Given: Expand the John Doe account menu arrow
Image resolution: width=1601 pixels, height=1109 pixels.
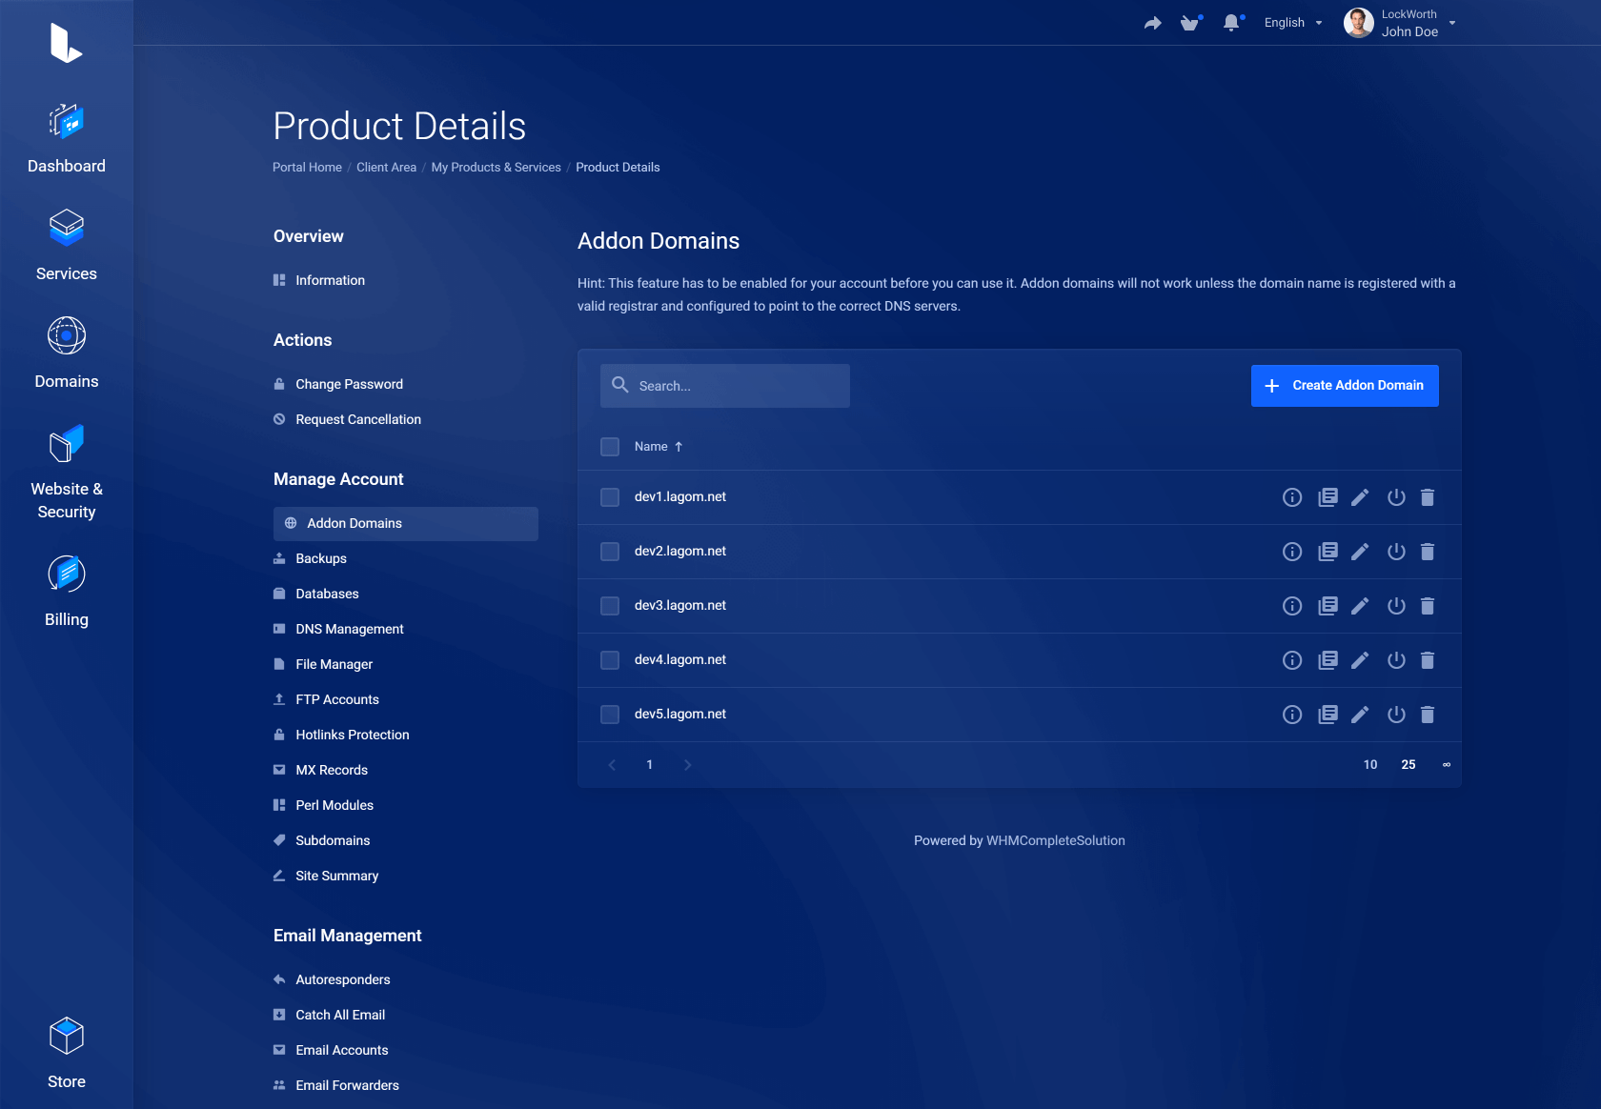Looking at the screenshot, I should tap(1452, 23).
